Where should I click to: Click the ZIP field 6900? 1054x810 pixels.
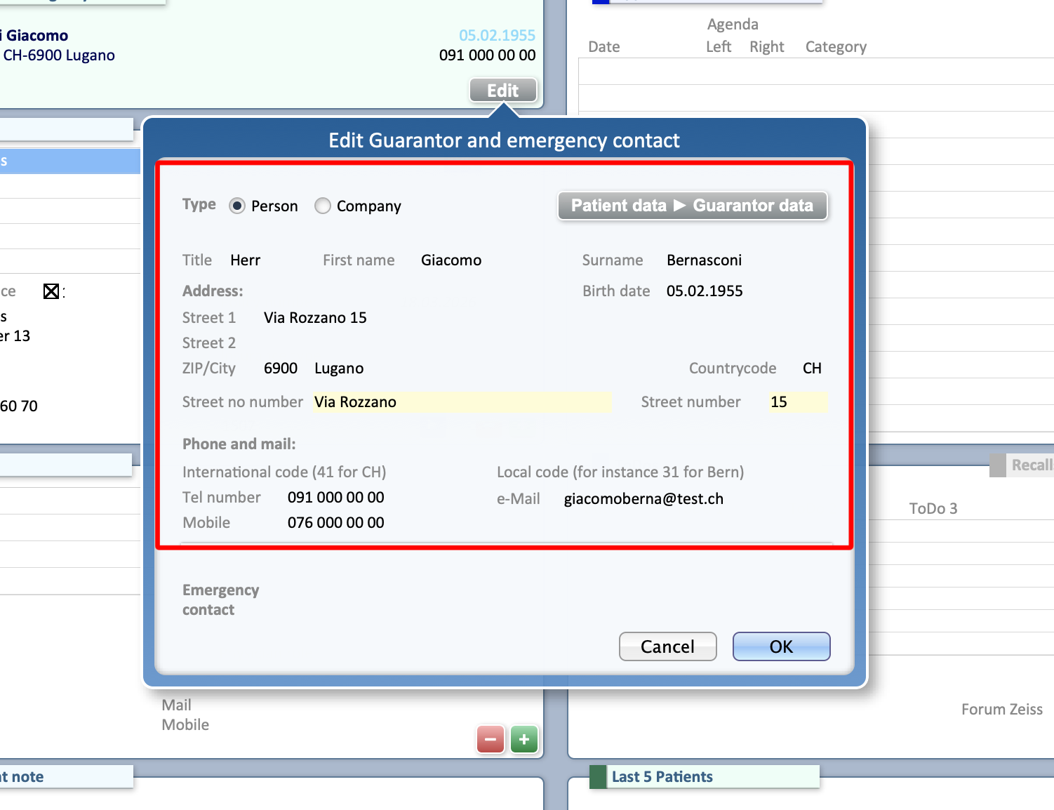tap(281, 369)
